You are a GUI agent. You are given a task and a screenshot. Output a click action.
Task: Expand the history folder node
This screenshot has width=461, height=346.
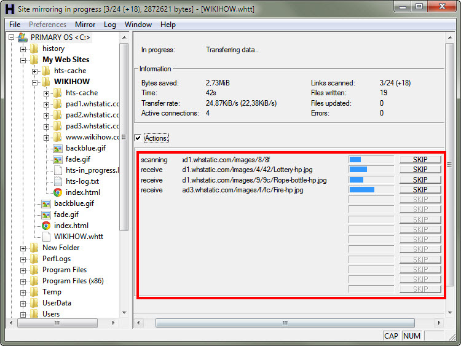tap(23, 49)
